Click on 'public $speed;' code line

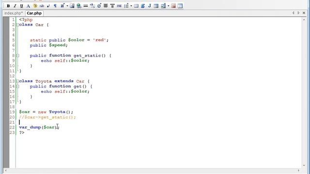pyautogui.click(x=48, y=45)
